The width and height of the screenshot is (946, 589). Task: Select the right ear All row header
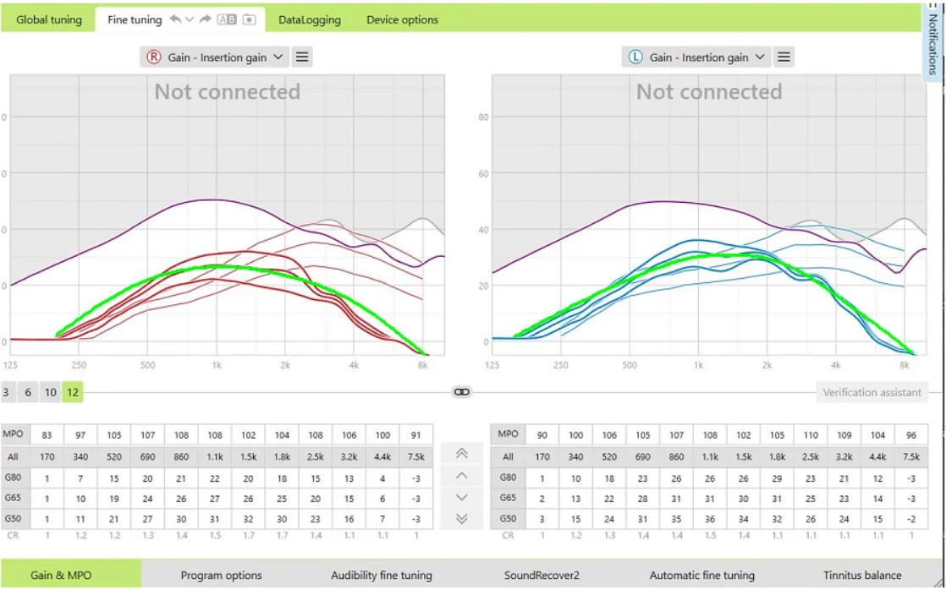[14, 457]
